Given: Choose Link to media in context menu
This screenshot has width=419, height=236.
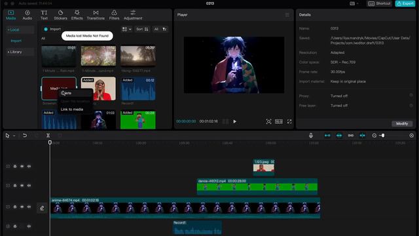Looking at the screenshot, I should pyautogui.click(x=72, y=109).
